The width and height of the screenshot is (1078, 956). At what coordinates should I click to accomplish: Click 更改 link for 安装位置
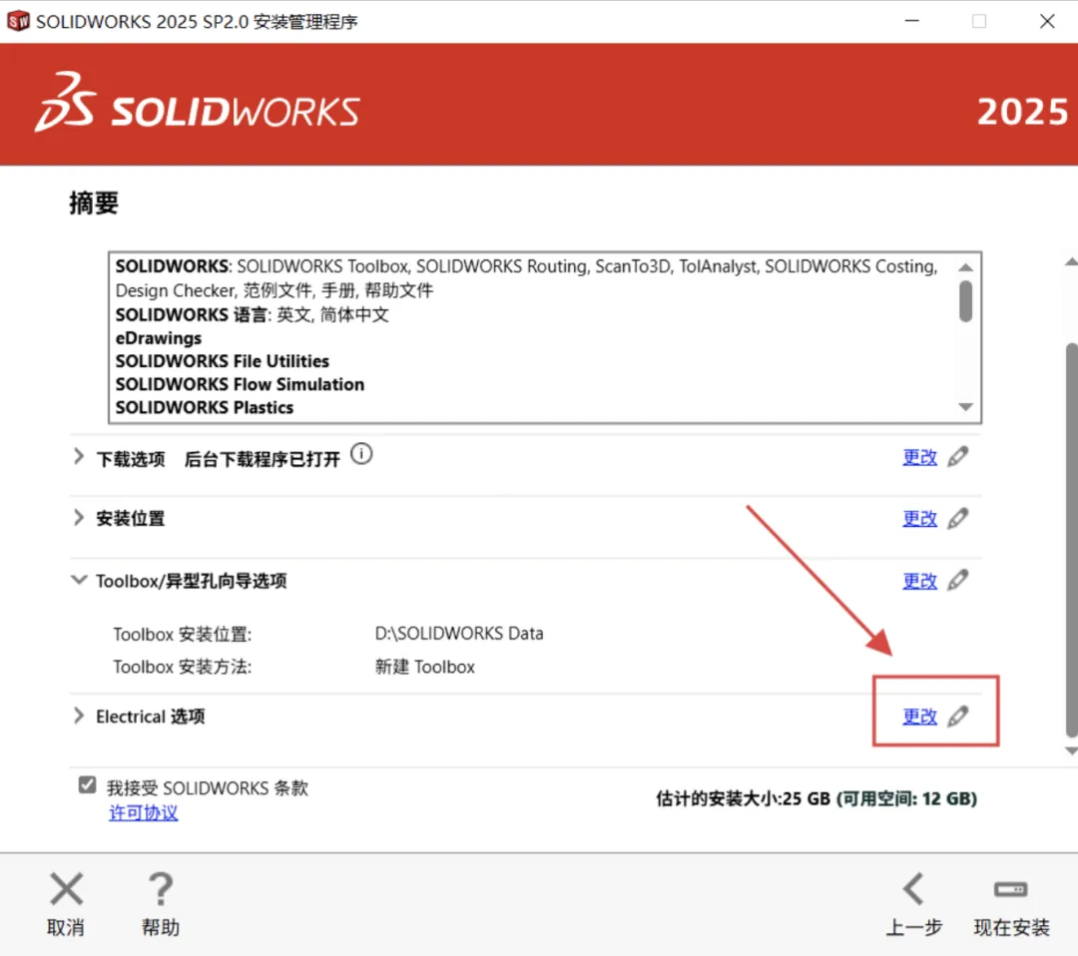click(x=920, y=518)
